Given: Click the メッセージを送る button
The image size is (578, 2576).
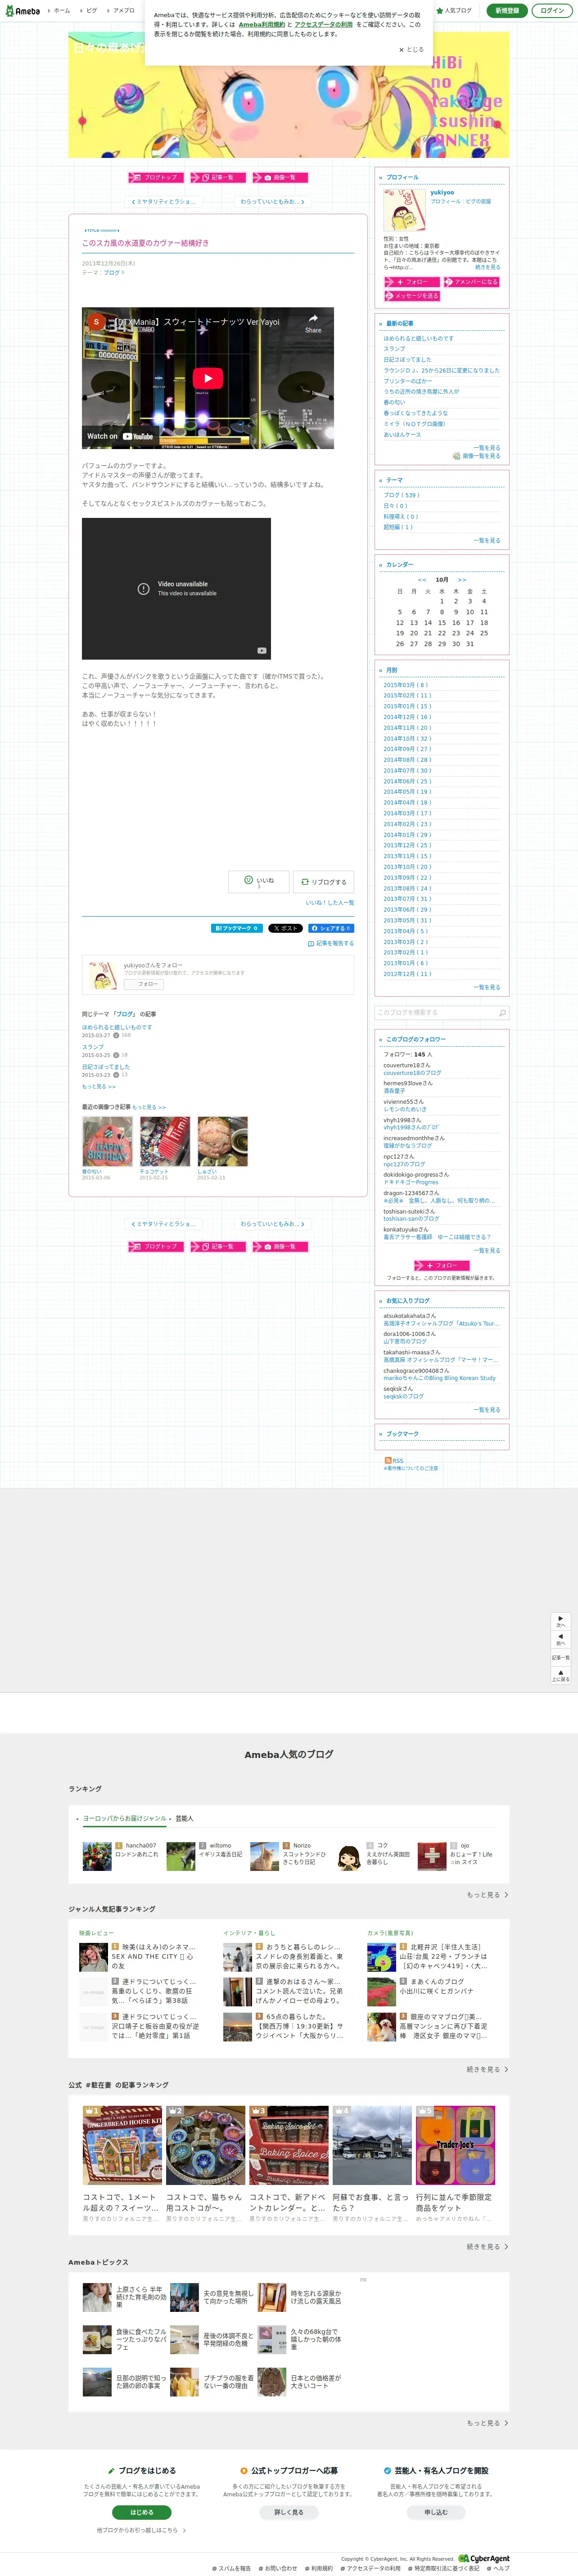Looking at the screenshot, I should (412, 296).
